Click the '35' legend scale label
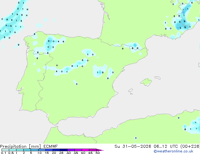 coord(76,153)
